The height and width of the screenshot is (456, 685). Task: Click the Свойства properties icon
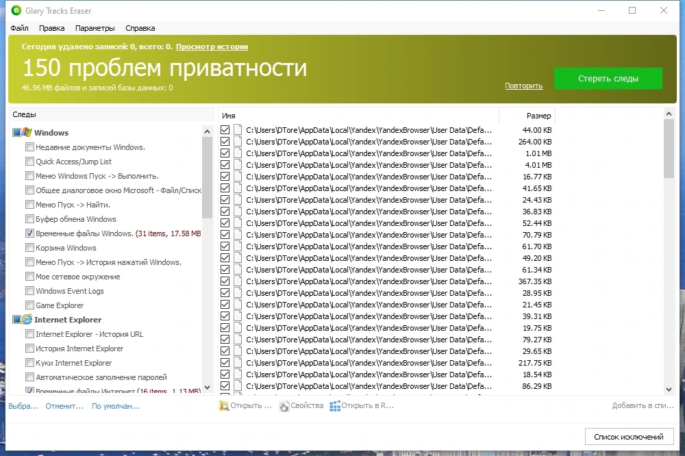pyautogui.click(x=284, y=406)
